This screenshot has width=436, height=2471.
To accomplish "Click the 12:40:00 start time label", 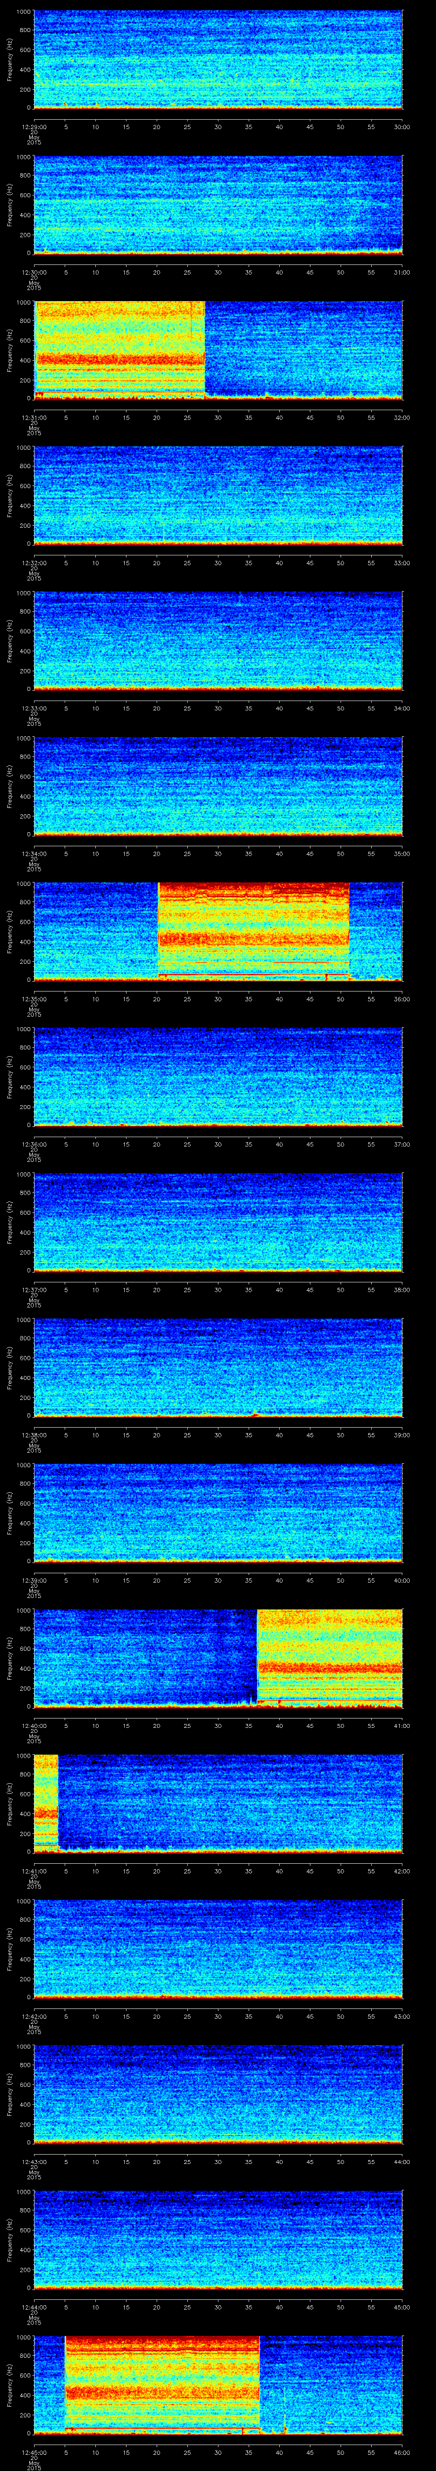I will tap(34, 1726).
